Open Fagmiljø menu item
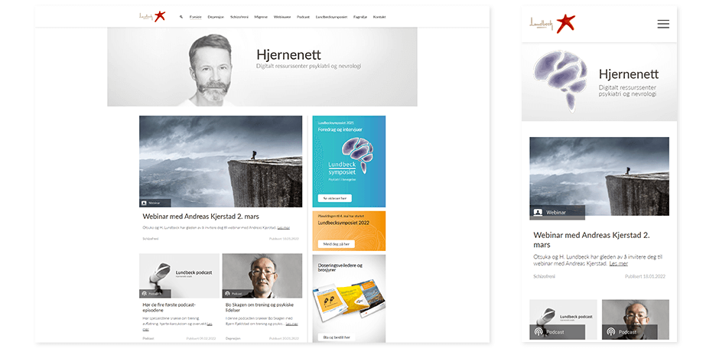 click(360, 17)
